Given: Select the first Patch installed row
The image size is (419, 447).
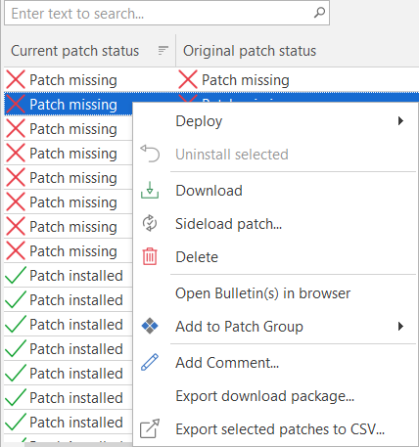Looking at the screenshot, I should [68, 276].
